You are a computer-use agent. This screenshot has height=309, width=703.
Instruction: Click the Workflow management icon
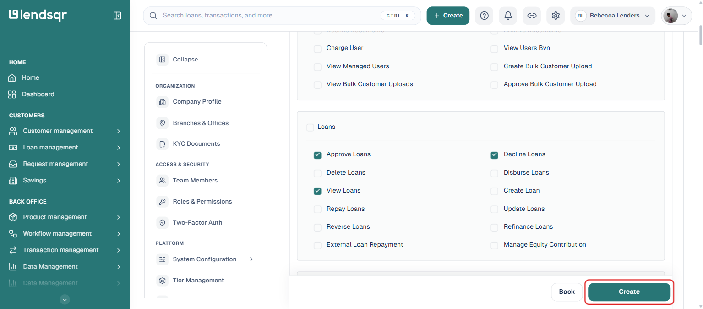pos(13,233)
